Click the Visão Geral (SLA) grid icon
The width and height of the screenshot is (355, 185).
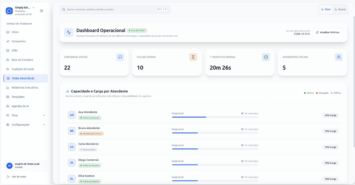click(8, 78)
